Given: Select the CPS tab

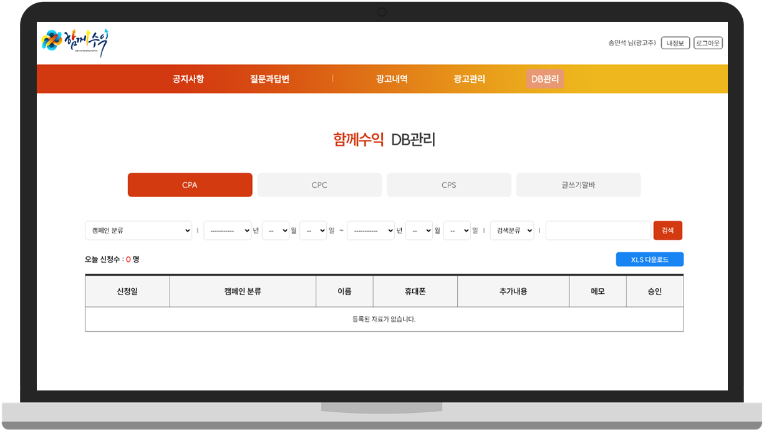Looking at the screenshot, I should point(448,185).
